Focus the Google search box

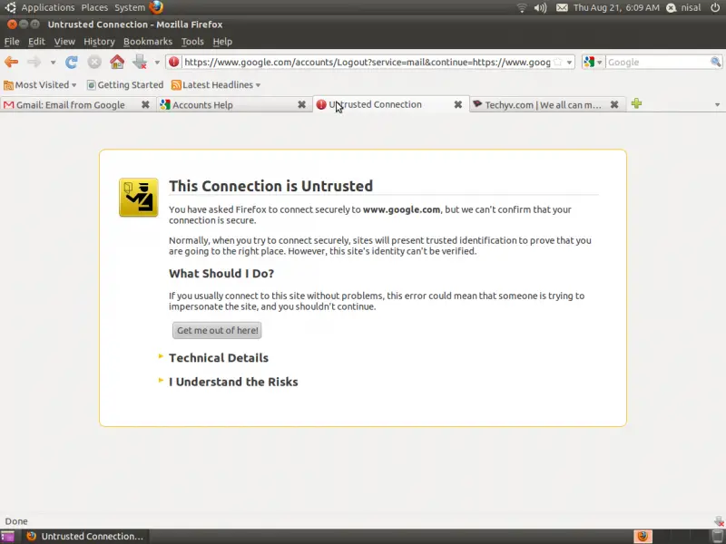[x=658, y=62]
